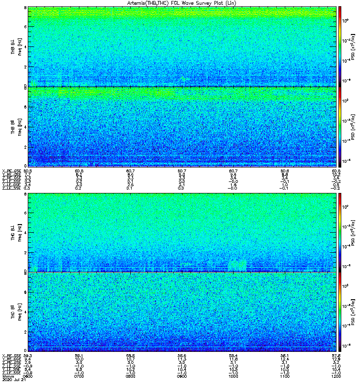Click the color bar beside the THB B⊥ panel

click(x=340, y=46)
